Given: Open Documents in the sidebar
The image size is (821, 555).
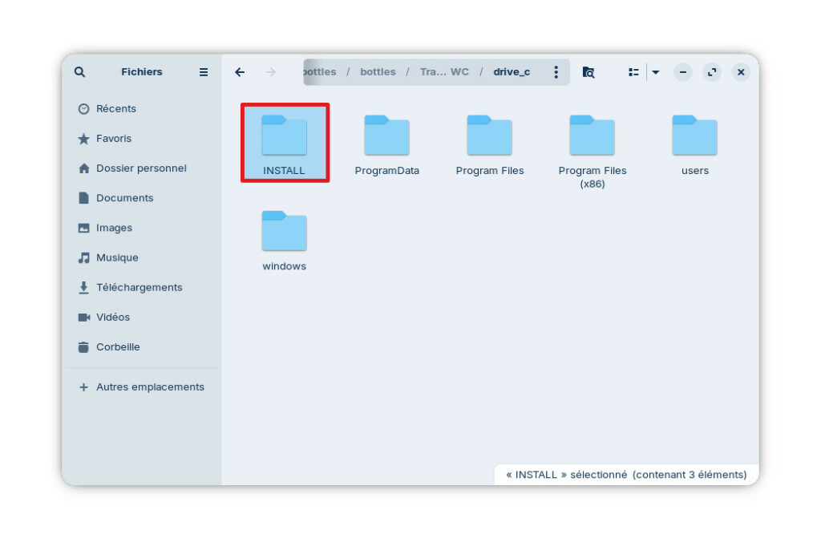Looking at the screenshot, I should pyautogui.click(x=124, y=198).
